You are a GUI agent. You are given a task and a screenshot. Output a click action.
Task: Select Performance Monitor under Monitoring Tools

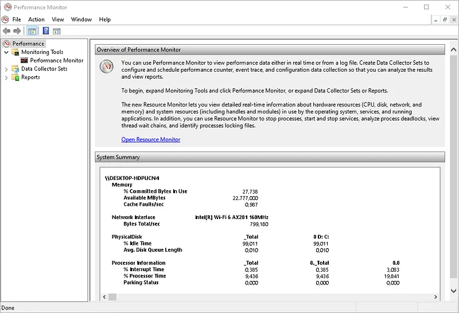click(57, 60)
